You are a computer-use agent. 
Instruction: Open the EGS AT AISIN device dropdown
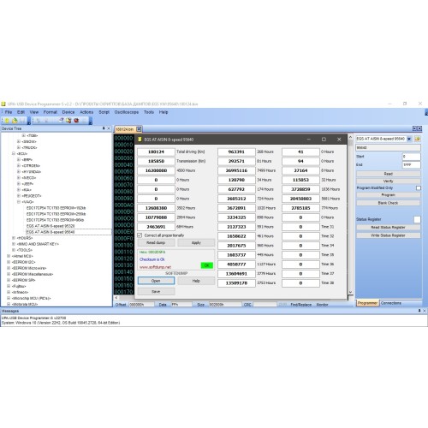[409, 139]
